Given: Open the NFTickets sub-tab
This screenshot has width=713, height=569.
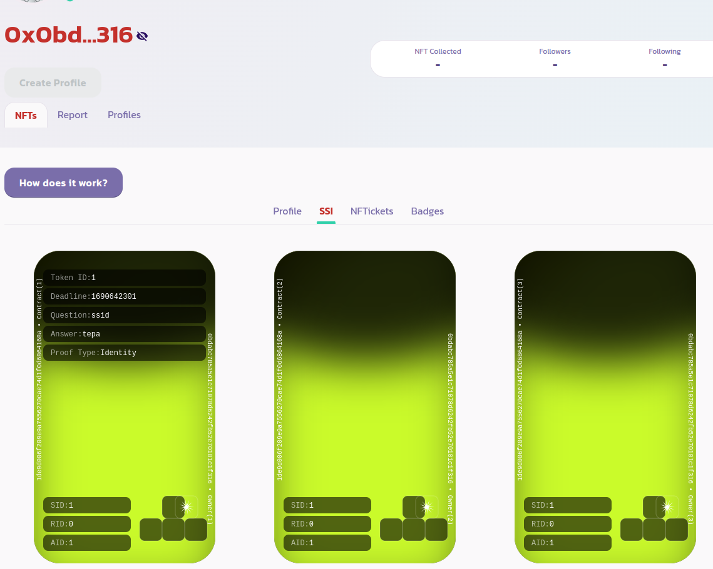Looking at the screenshot, I should pos(372,211).
